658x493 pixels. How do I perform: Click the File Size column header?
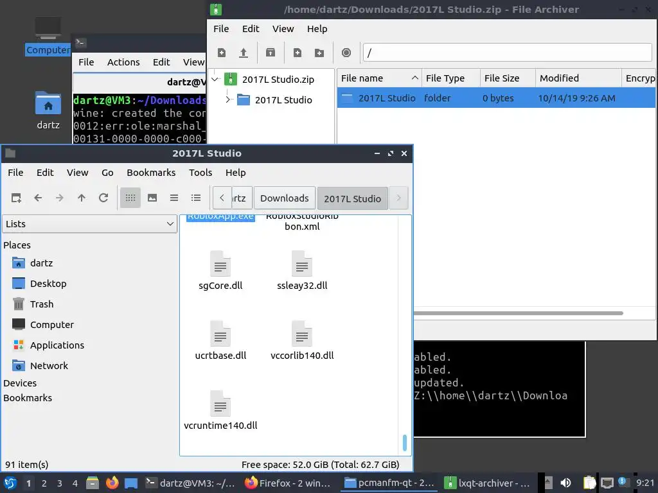pyautogui.click(x=508, y=78)
